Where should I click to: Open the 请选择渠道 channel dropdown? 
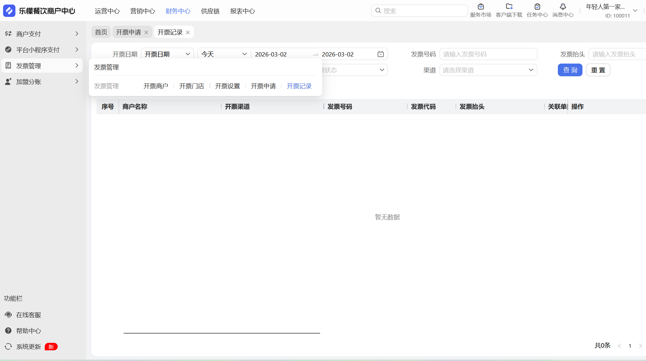488,70
